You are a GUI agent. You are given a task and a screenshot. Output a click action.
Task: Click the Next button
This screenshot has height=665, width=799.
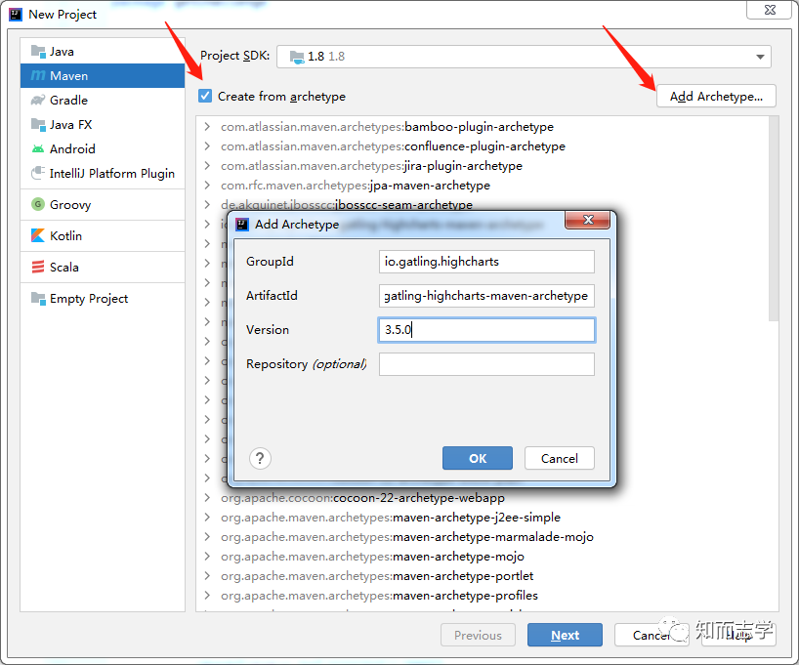click(565, 635)
